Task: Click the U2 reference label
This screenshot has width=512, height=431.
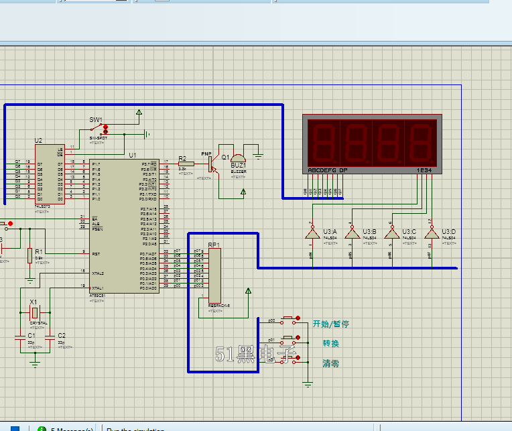Action: 38,140
